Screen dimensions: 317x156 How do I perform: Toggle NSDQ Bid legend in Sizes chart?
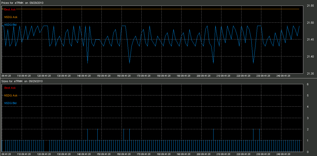[x=10, y=103]
